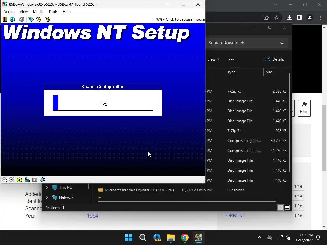Open Chrome downloads icon
This screenshot has width=327, height=245.
click(x=289, y=18)
